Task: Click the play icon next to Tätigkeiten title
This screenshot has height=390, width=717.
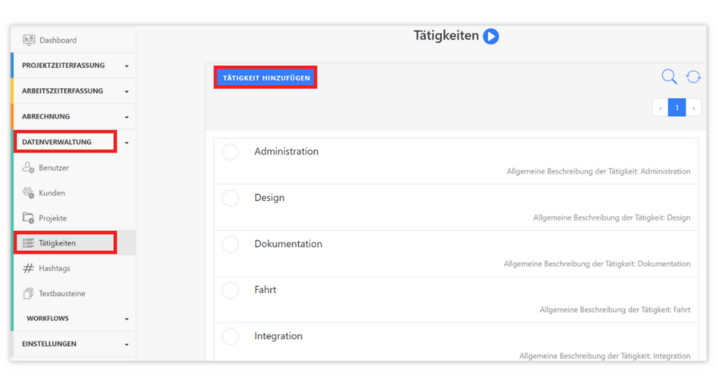Action: coord(491,36)
